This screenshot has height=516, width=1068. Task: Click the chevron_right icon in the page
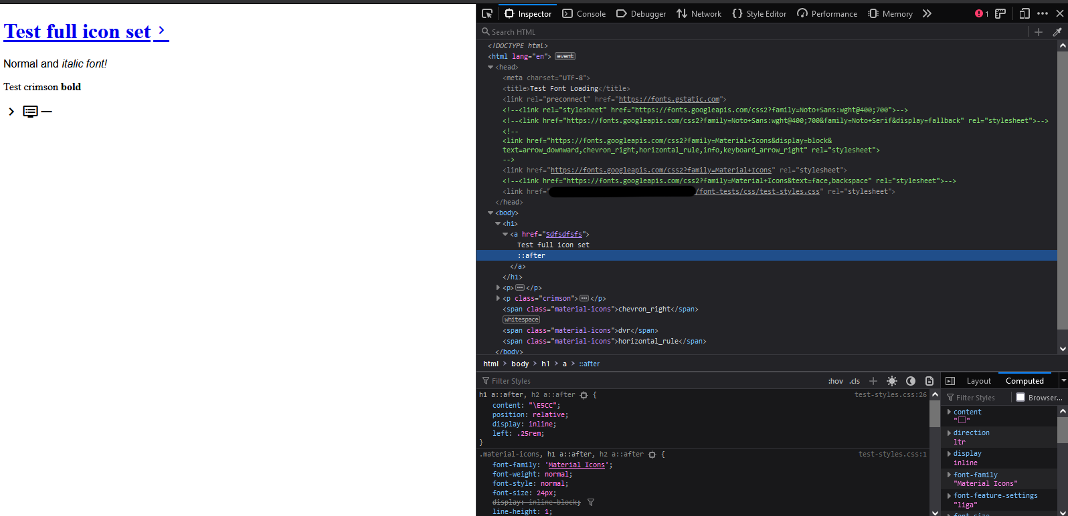(x=11, y=112)
